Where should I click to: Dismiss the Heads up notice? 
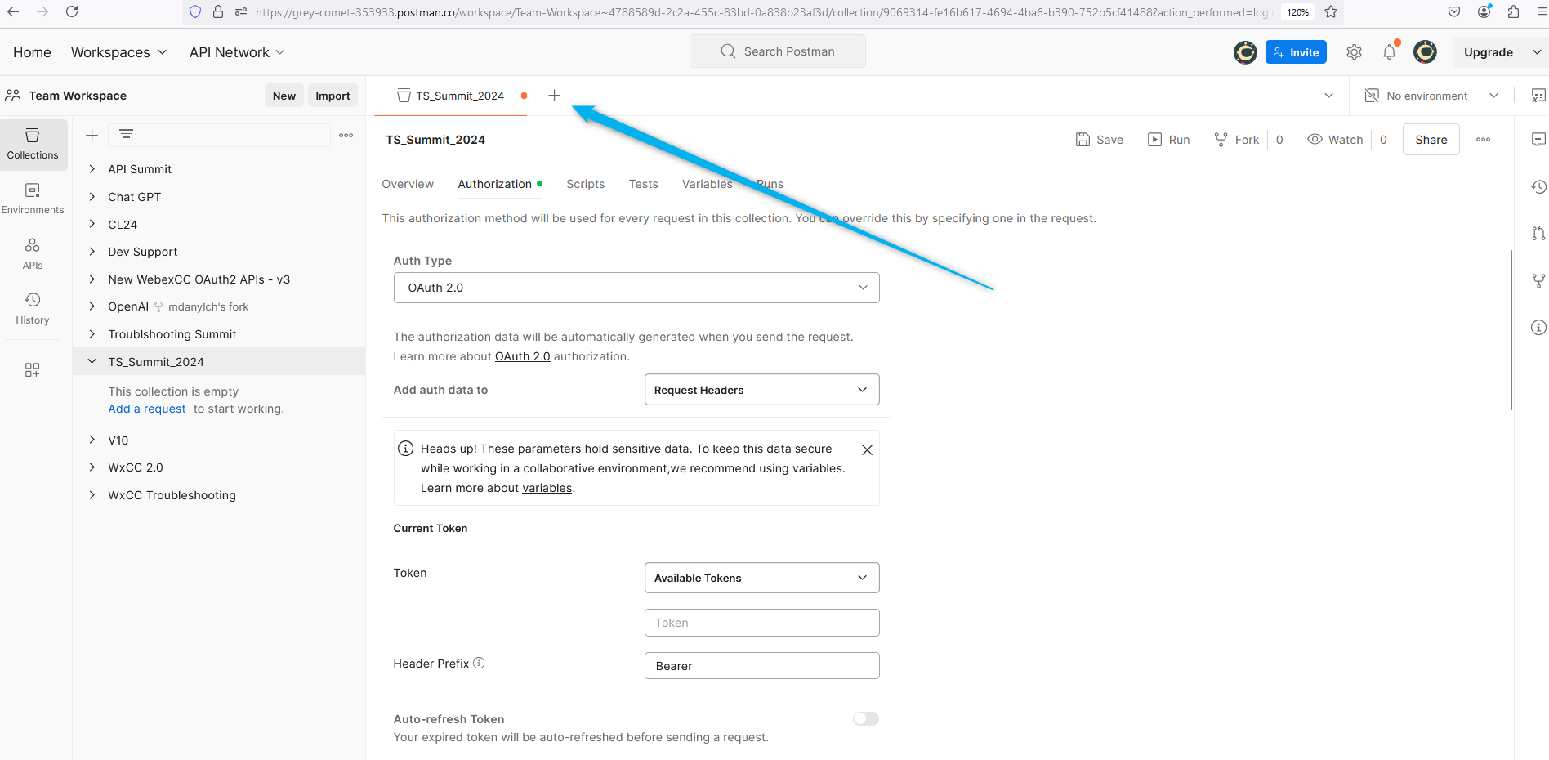pyautogui.click(x=868, y=449)
